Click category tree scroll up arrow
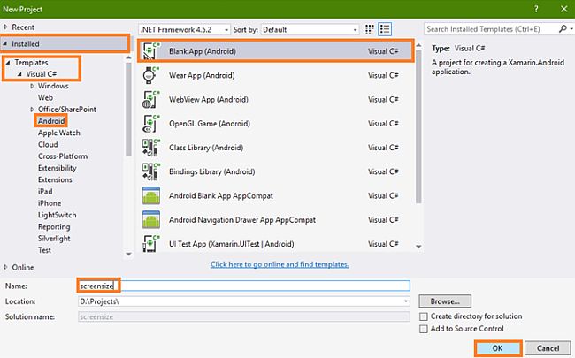Screen dimensions: 575x358 pos(128,57)
